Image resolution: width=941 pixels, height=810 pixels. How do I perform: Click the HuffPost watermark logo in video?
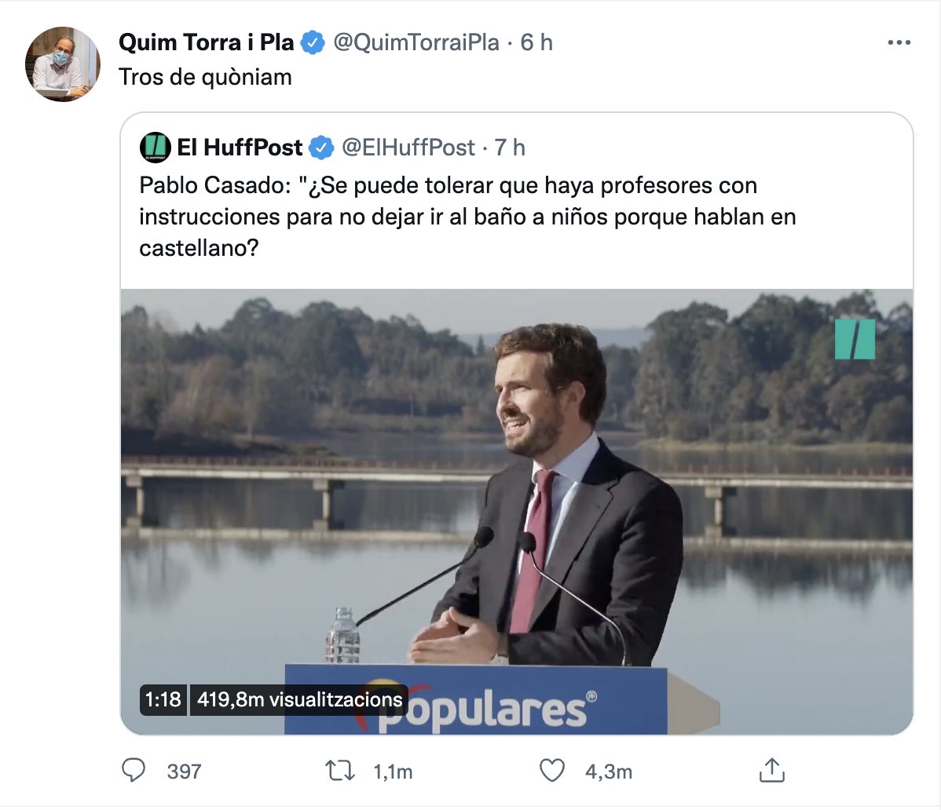coord(855,339)
